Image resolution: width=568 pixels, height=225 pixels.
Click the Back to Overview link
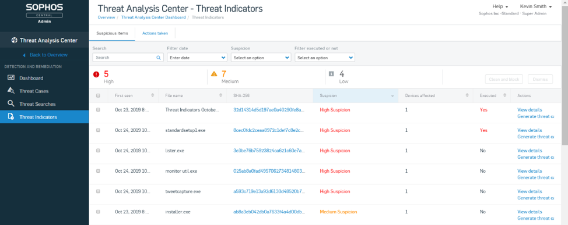(48, 55)
